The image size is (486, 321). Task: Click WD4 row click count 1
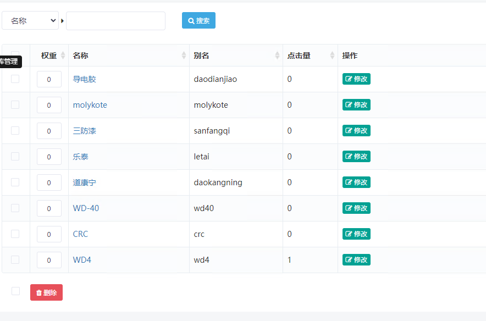pos(289,259)
